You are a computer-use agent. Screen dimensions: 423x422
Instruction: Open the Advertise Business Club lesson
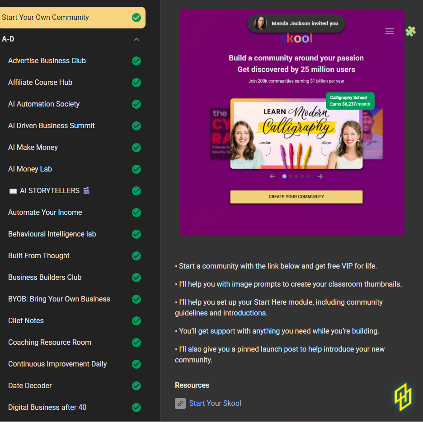47,60
